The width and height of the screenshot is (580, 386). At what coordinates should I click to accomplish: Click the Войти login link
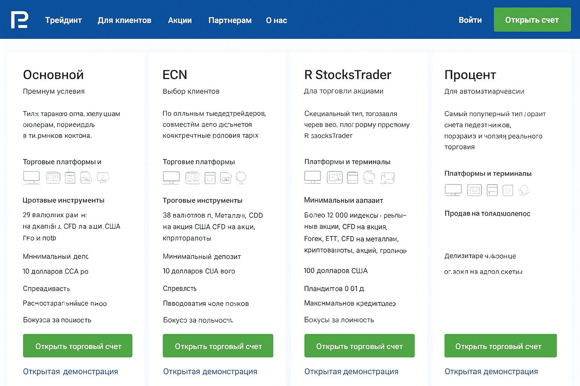click(x=470, y=20)
